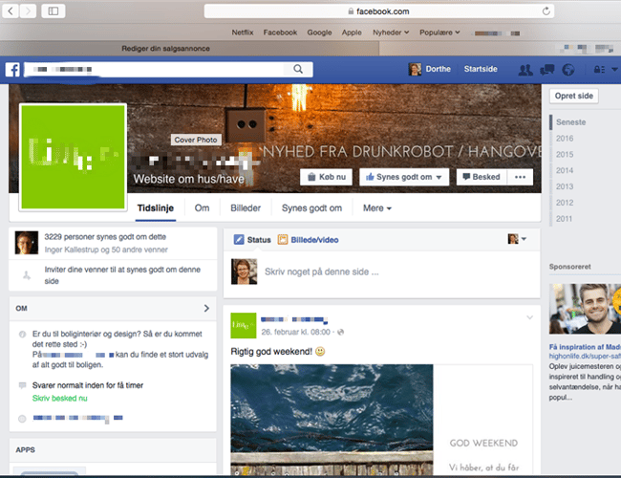Screen dimensions: 621x478
Task: Click the Cover Photo label
Action: [196, 140]
